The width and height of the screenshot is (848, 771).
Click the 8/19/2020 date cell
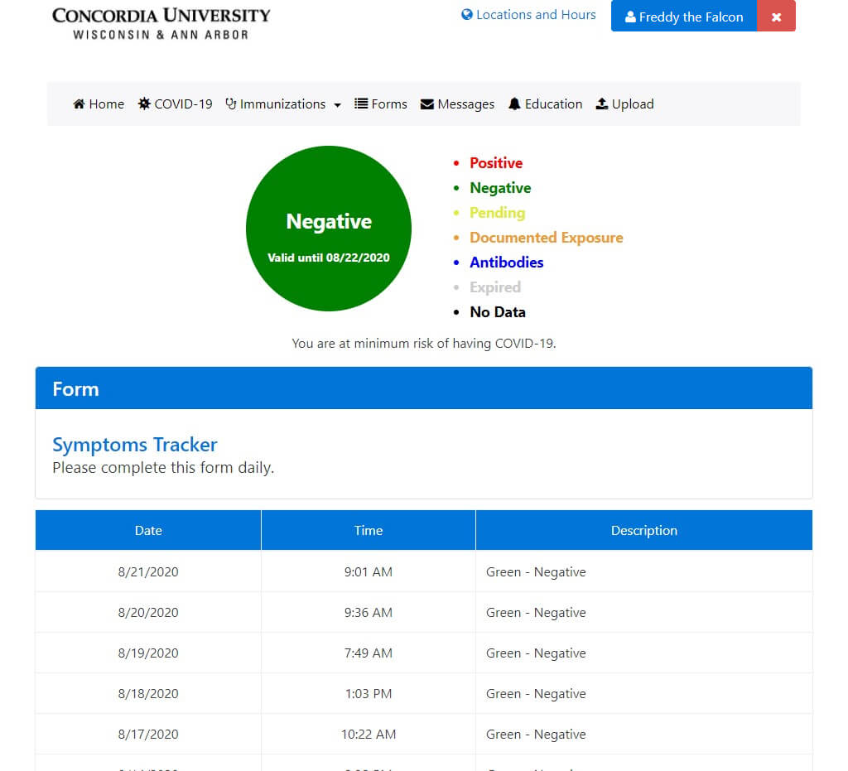(x=148, y=653)
